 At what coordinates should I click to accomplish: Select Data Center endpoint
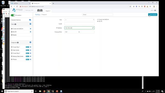coord(16,50)
